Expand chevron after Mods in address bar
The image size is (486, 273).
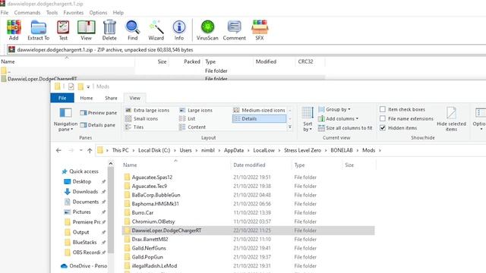[380, 150]
